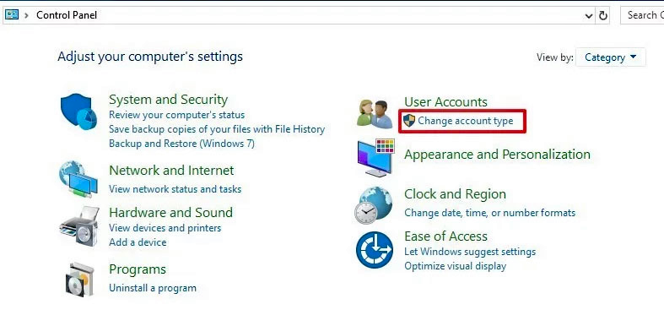Open View devices and printers
664x326 pixels.
pos(165,228)
